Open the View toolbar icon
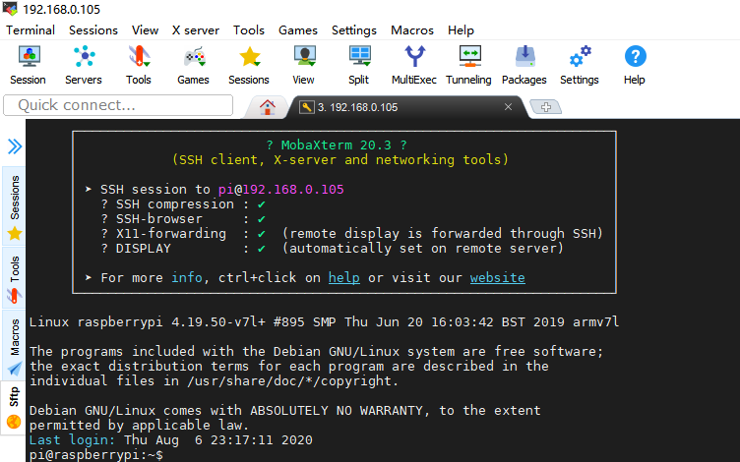The width and height of the screenshot is (740, 462). 303,65
